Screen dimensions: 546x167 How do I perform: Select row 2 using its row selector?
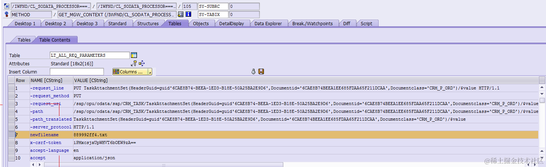[11, 96]
